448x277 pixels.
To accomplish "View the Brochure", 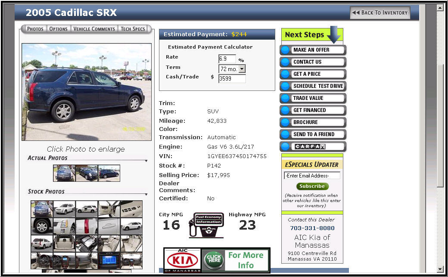I will point(313,122).
